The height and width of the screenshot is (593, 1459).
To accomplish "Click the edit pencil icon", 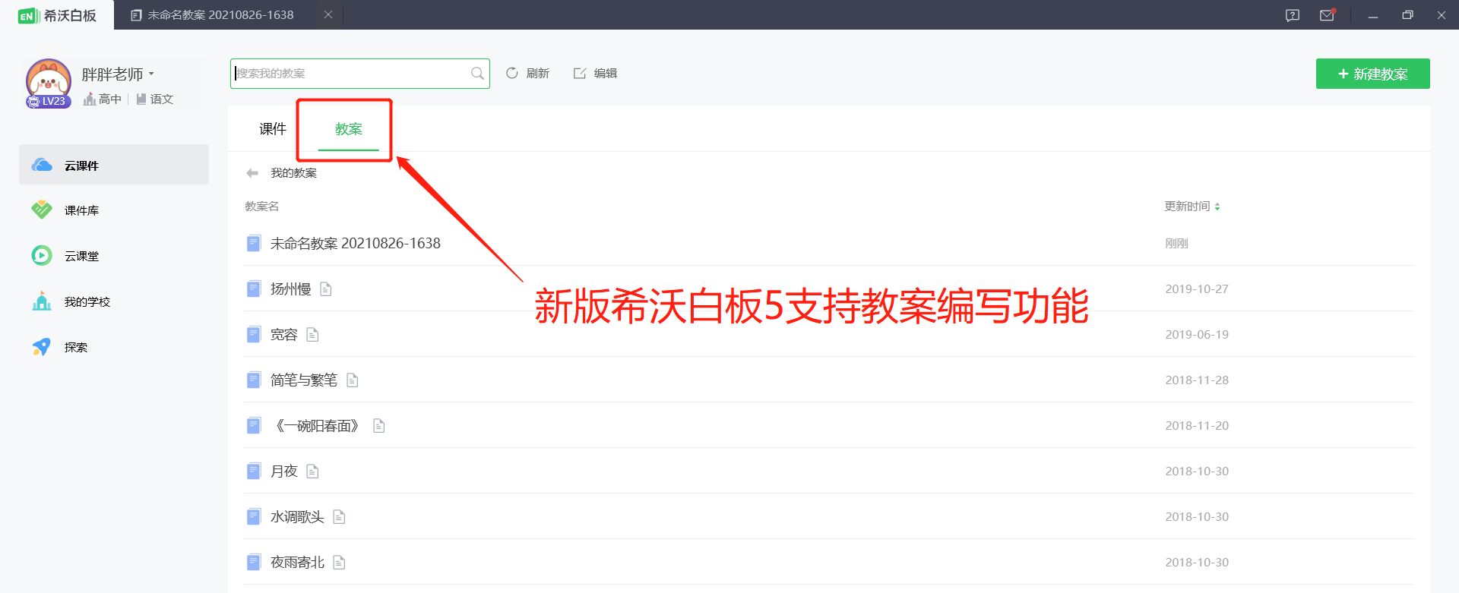I will pos(580,73).
